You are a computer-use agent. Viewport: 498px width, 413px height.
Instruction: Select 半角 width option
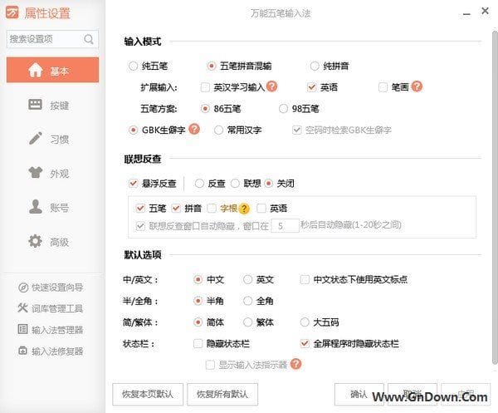pos(198,301)
